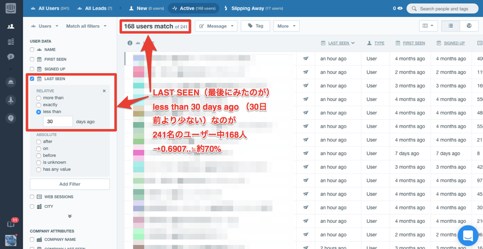Select the 'on' radio option
The height and width of the screenshot is (249, 483).
(39, 149)
